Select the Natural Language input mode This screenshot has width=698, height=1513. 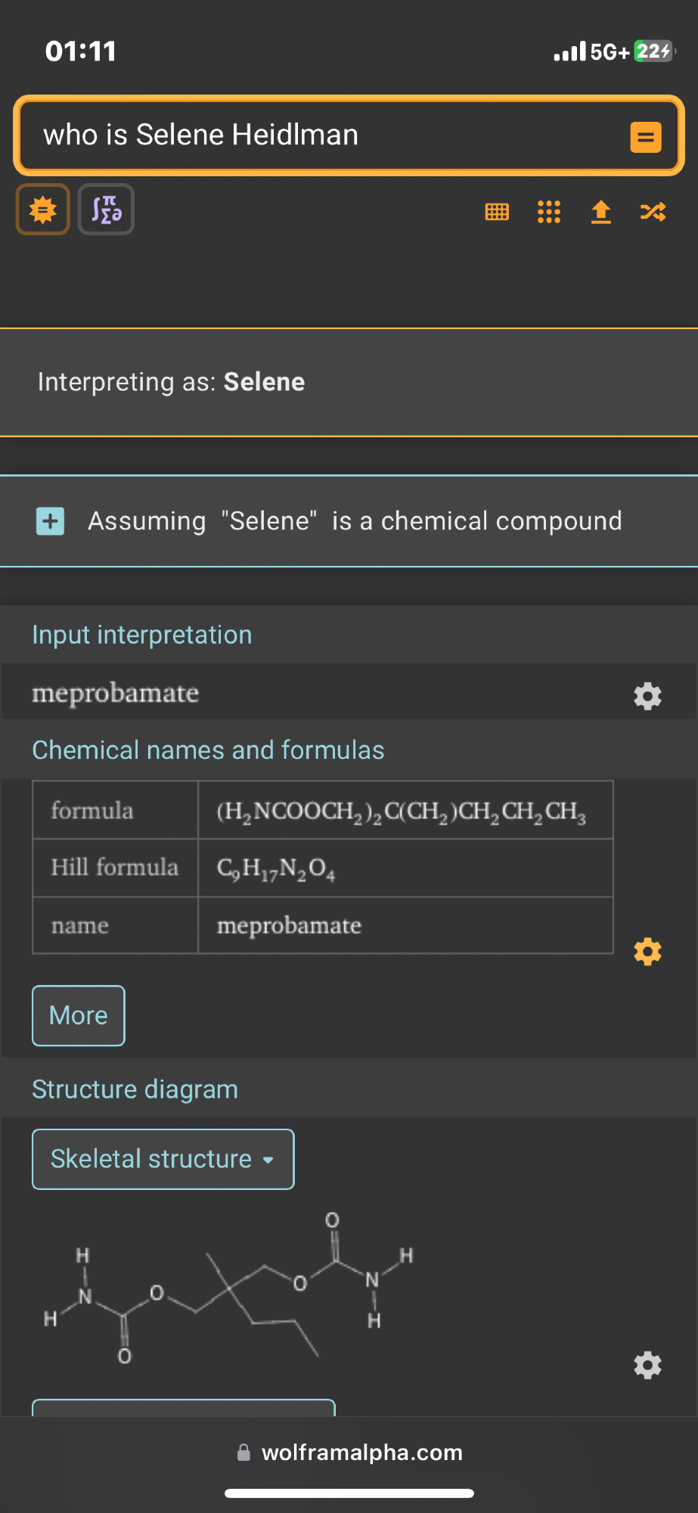[43, 210]
